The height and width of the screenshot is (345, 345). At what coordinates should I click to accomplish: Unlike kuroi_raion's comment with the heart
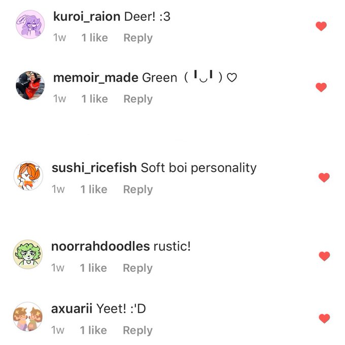coord(321,26)
